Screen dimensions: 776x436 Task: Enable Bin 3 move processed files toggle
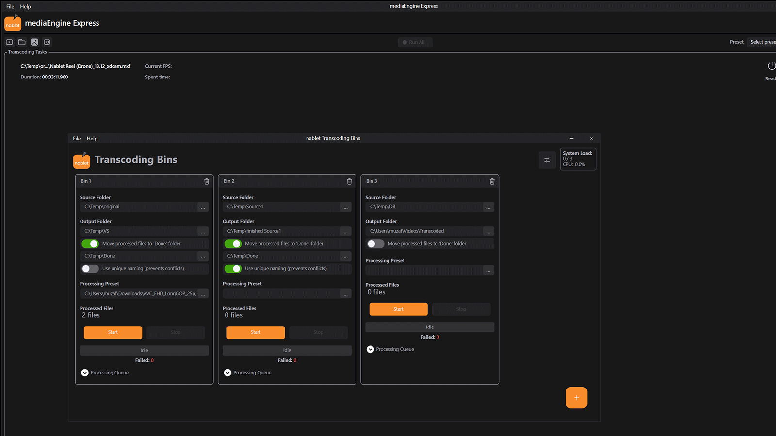[x=375, y=244]
